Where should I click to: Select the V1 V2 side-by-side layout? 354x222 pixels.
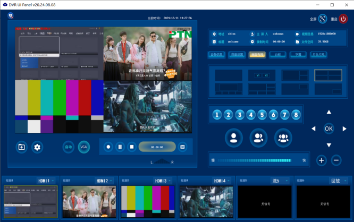[x=262, y=75]
